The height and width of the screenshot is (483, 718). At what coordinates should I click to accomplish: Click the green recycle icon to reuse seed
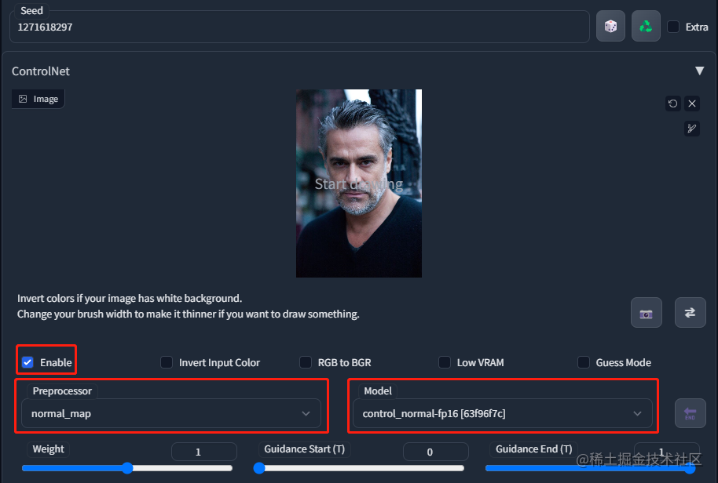pos(645,26)
